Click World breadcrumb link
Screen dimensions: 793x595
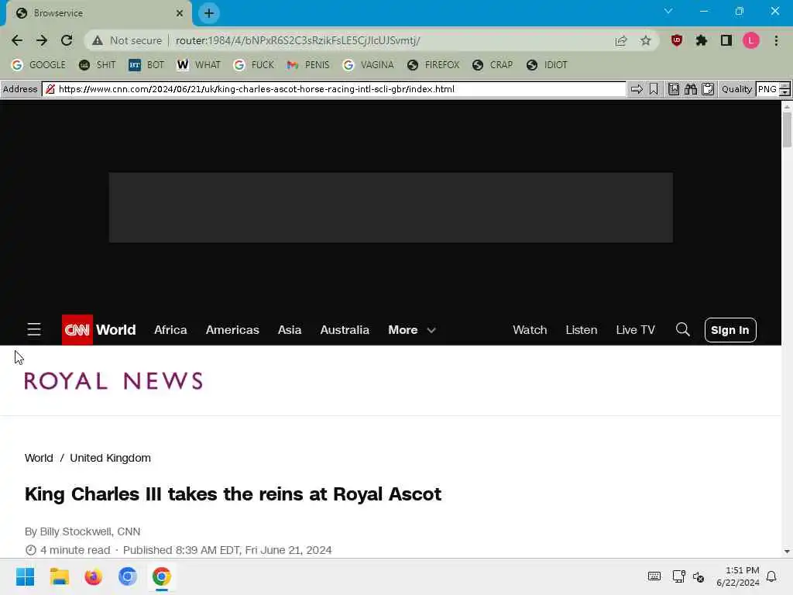click(39, 458)
